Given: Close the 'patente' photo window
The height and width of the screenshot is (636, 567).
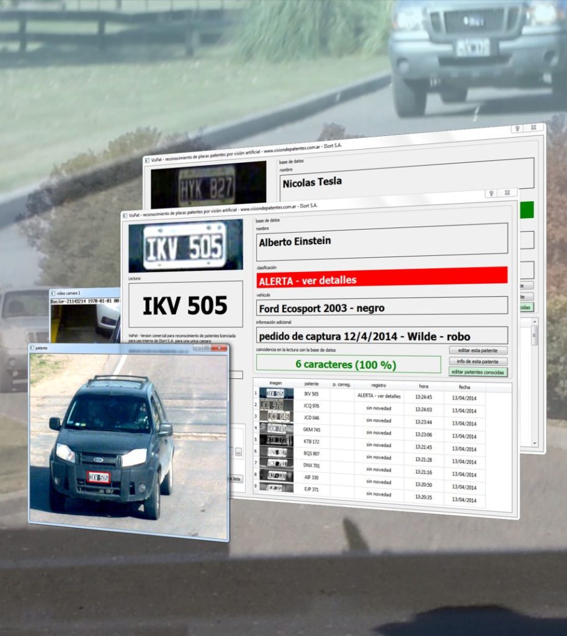Looking at the screenshot, I should (x=219, y=348).
